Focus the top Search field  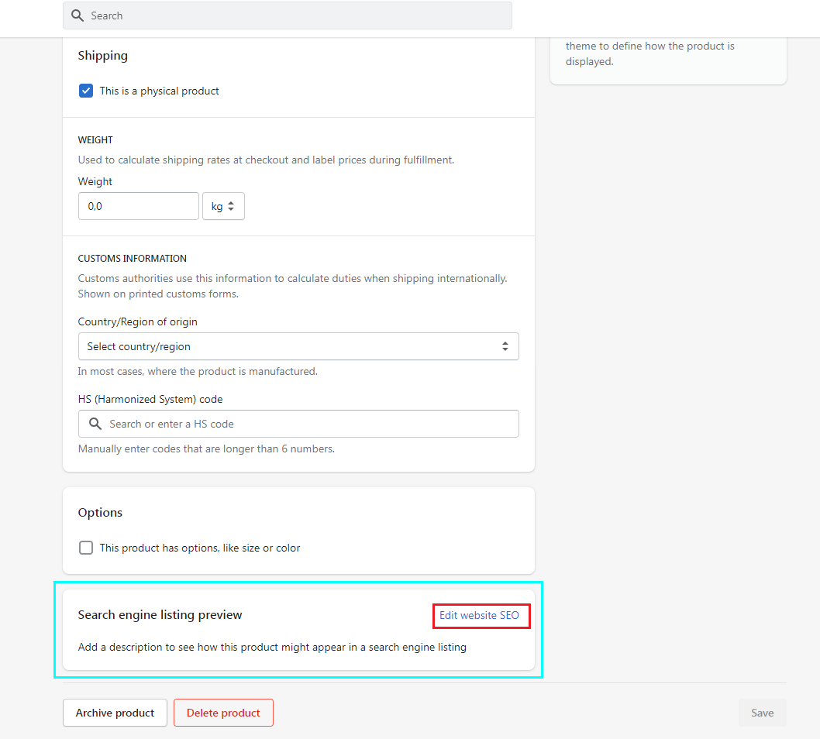point(287,15)
